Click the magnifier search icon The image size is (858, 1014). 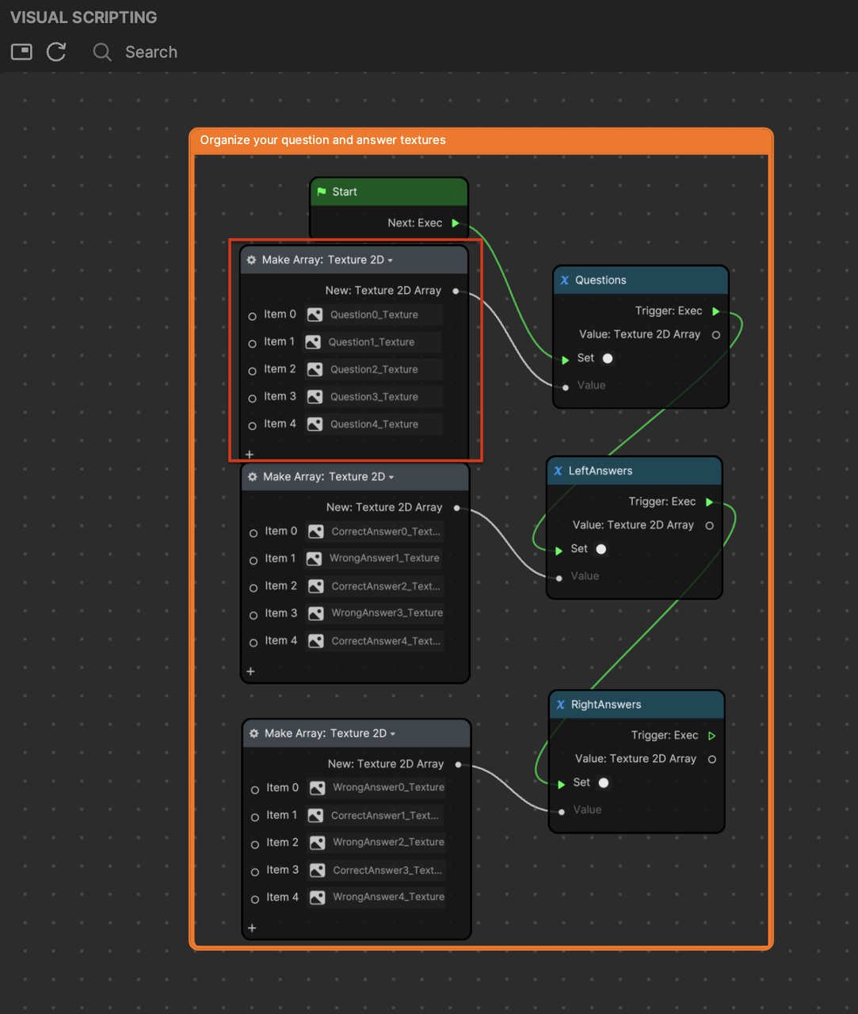coord(102,52)
